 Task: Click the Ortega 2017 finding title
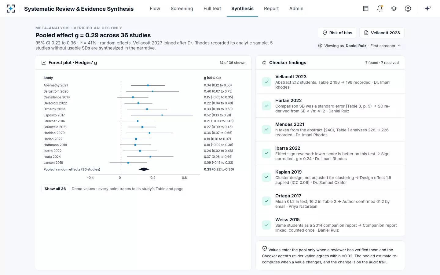pyautogui.click(x=288, y=196)
